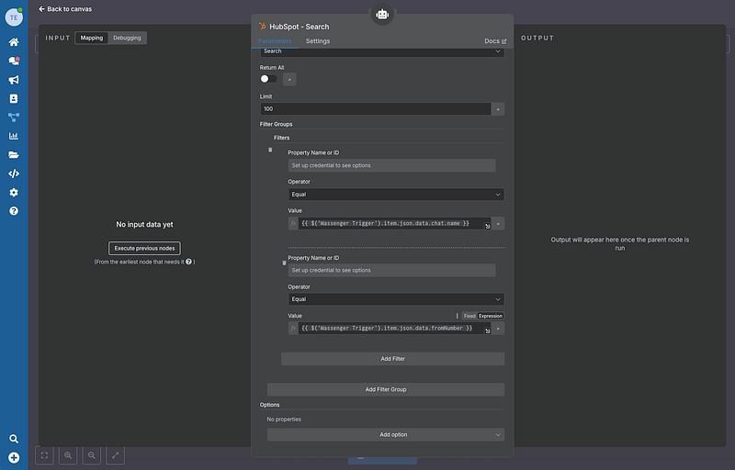Open the megaphone campaigns icon
The height and width of the screenshot is (470, 735).
[14, 80]
